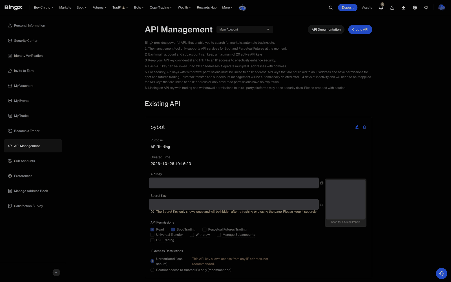Click the blue avatar icon at top right
The height and width of the screenshot is (282, 451).
tap(441, 8)
